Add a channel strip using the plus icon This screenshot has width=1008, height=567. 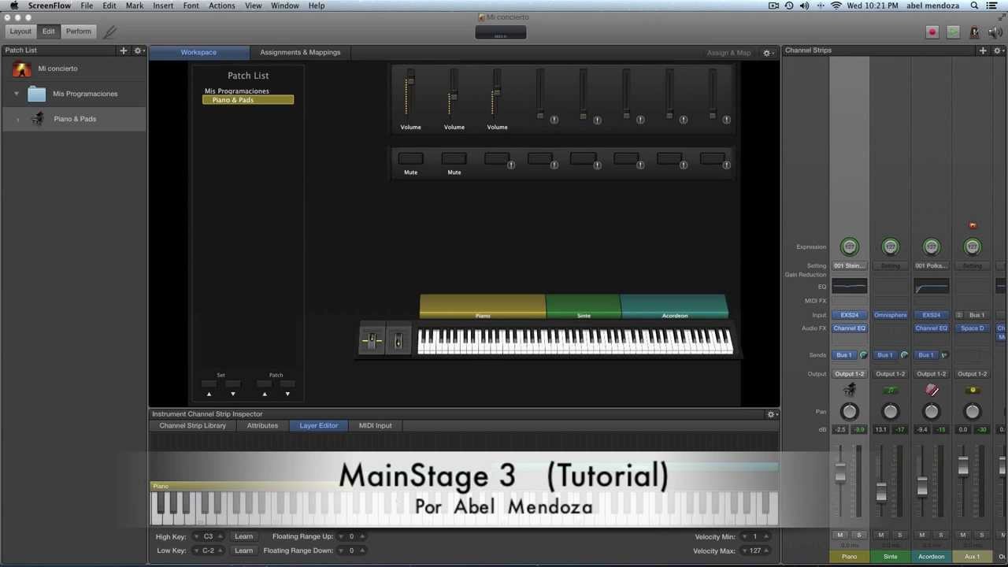[983, 50]
